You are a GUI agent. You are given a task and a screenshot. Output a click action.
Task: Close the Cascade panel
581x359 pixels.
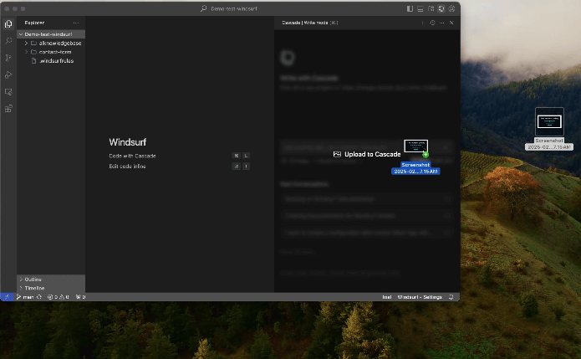click(451, 23)
